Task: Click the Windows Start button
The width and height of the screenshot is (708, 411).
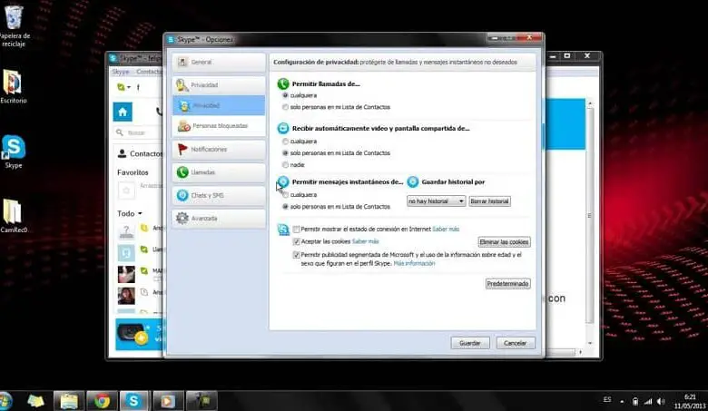Action: click(x=5, y=401)
